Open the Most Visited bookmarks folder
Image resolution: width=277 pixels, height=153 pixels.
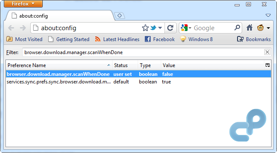coord(24,39)
